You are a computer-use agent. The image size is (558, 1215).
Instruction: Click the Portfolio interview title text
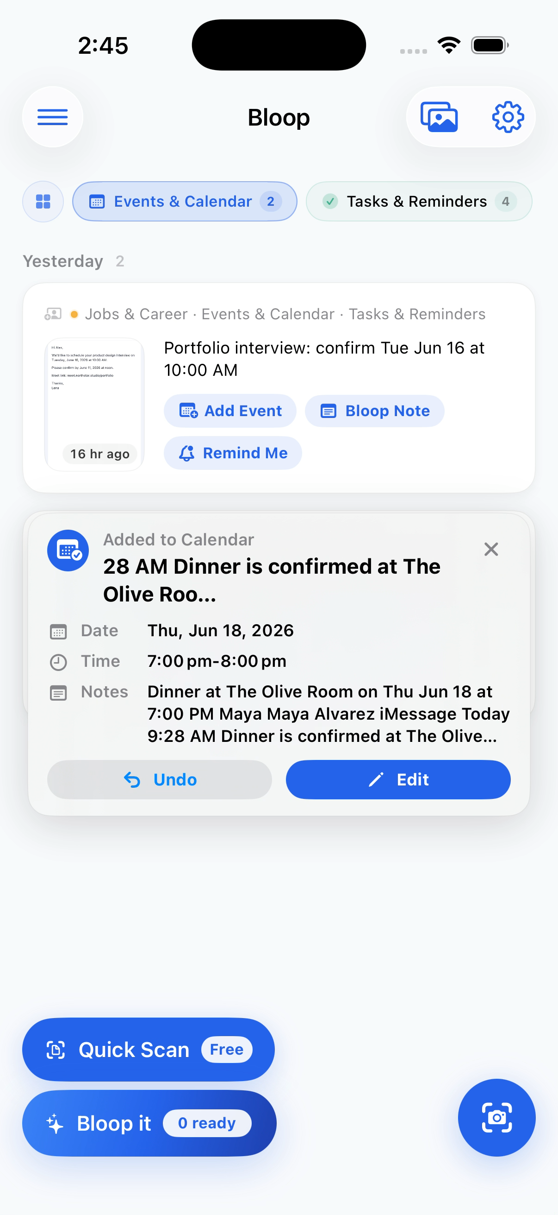(324, 359)
